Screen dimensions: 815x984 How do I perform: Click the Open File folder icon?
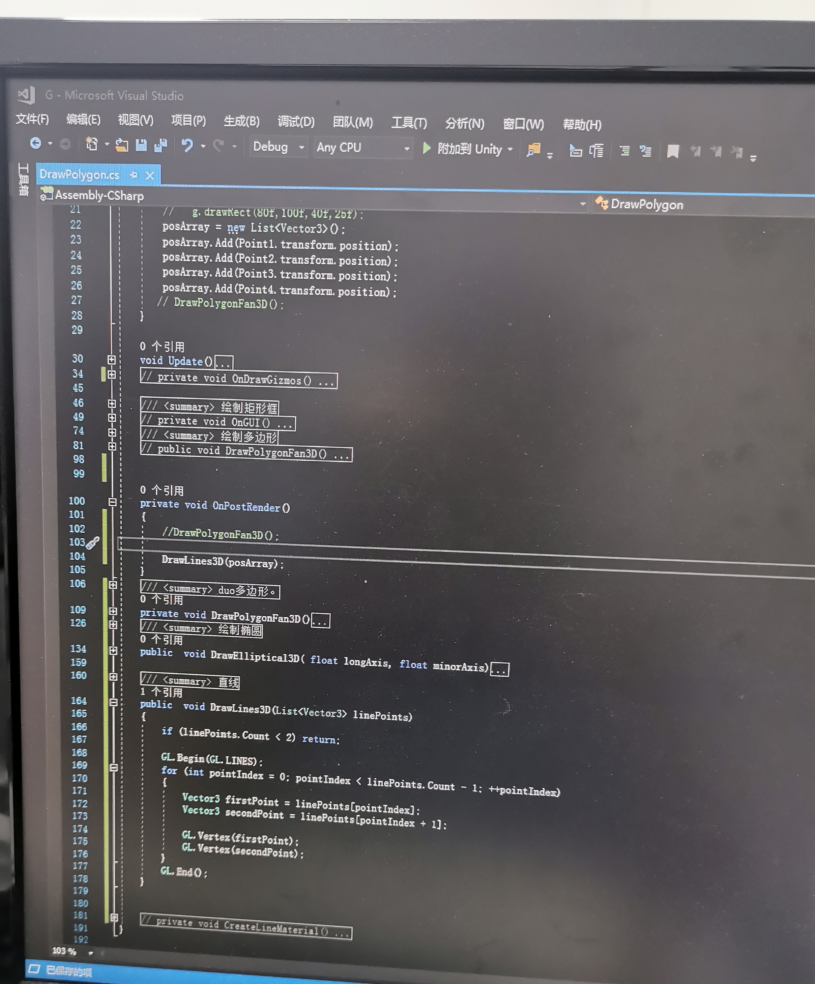[x=122, y=145]
